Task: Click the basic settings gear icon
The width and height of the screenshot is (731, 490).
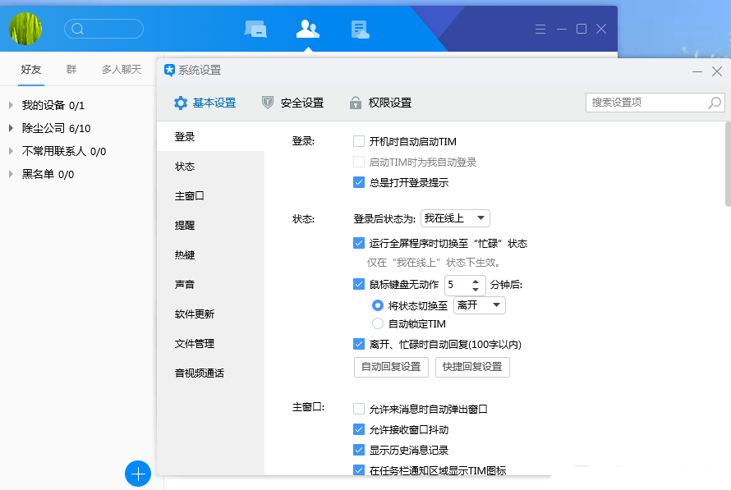Action: pos(181,103)
